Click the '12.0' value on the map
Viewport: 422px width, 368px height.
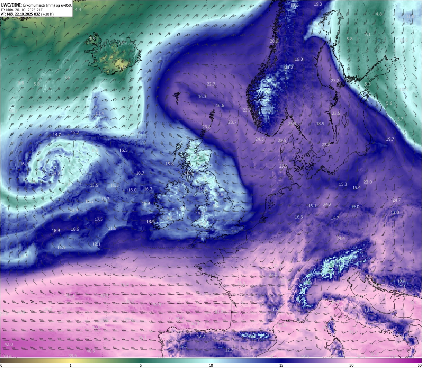pyautogui.click(x=355, y=207)
